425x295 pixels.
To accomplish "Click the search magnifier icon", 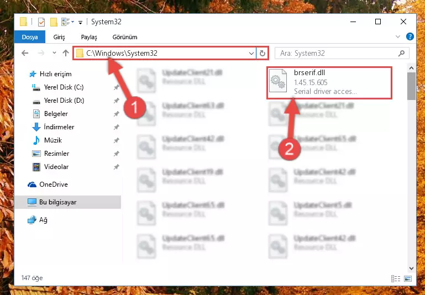I will [401, 54].
